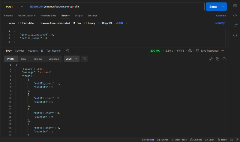Switch response view to Preview

click(x=37, y=59)
